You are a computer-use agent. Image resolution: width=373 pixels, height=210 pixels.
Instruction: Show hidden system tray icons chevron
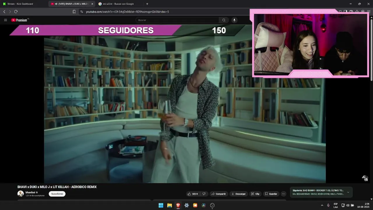322,205
